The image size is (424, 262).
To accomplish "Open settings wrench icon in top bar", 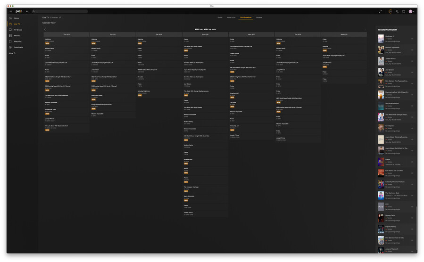I will tap(397, 11).
